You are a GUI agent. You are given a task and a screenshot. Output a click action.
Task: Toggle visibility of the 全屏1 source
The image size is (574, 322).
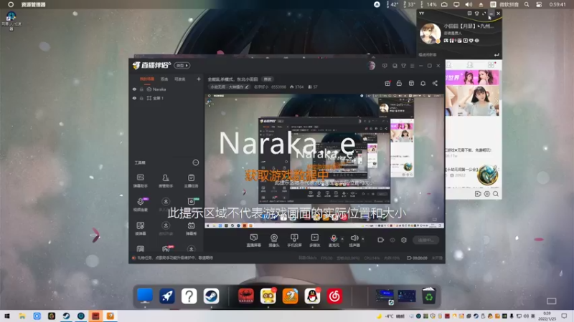(x=134, y=98)
